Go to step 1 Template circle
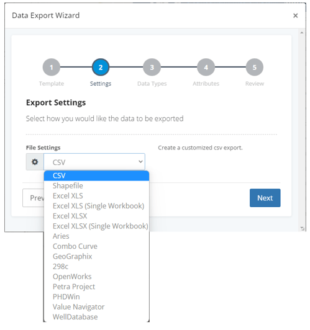 tap(52, 68)
